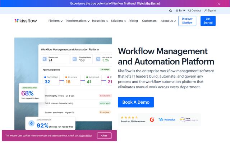Viewport: 230px width, 143px height.
Task: Click the Watch the Demo link
Action: (x=148, y=4)
